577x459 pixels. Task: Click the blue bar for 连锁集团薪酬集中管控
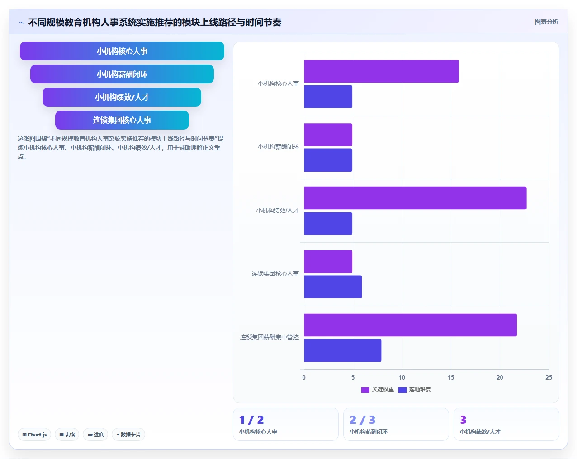click(342, 350)
